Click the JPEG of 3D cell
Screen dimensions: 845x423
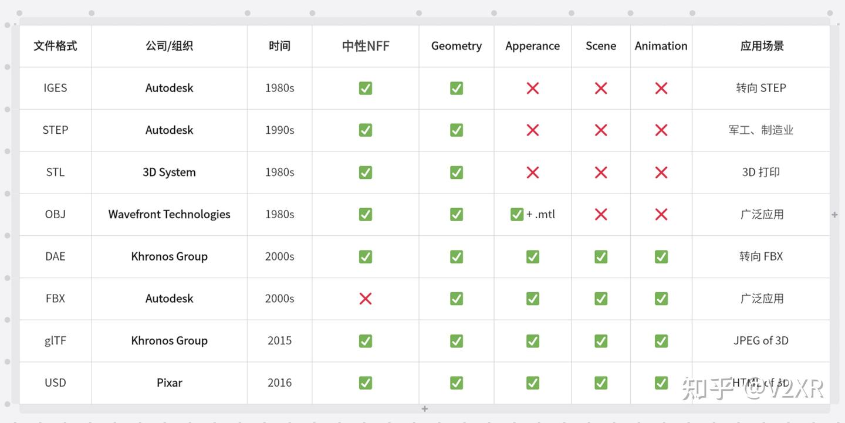[761, 341]
